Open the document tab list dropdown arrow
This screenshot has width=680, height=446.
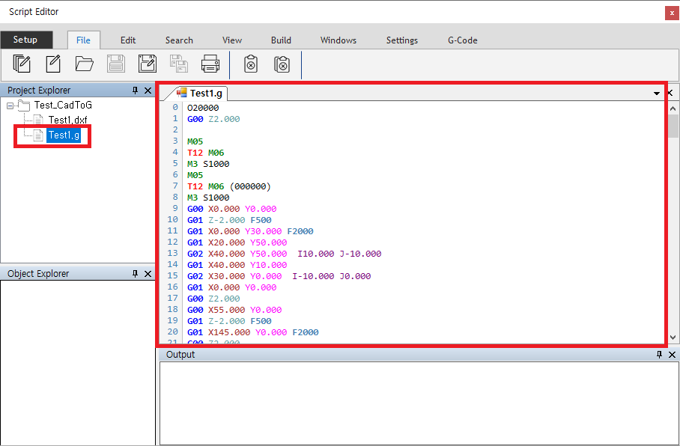pyautogui.click(x=657, y=94)
